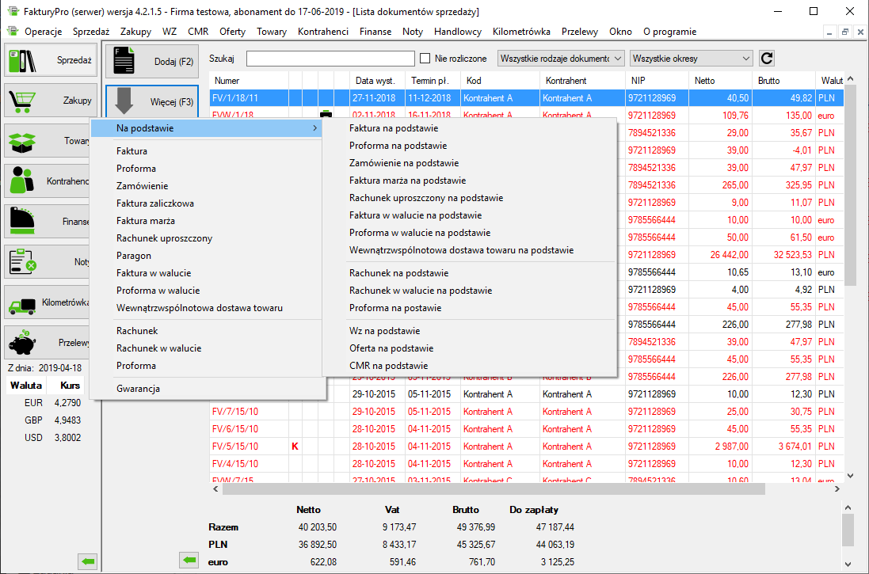Click green arrow beside the totals summary
The image size is (869, 574).
coord(189,561)
